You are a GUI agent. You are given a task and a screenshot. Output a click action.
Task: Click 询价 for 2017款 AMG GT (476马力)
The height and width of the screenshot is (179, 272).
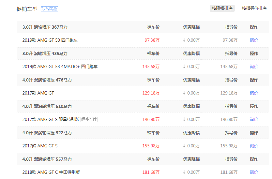coord(254,93)
